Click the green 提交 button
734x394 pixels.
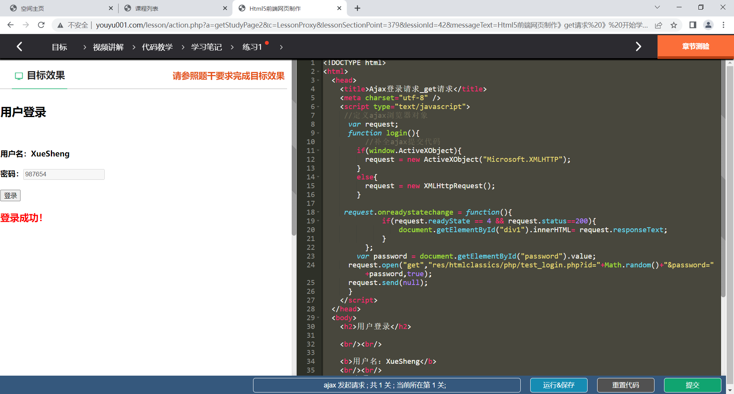tap(692, 385)
